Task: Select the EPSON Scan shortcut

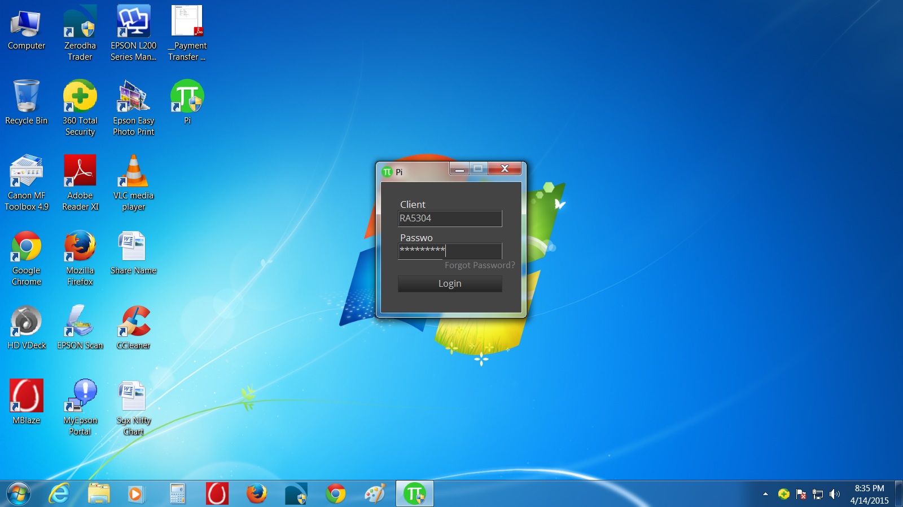Action: [80, 327]
